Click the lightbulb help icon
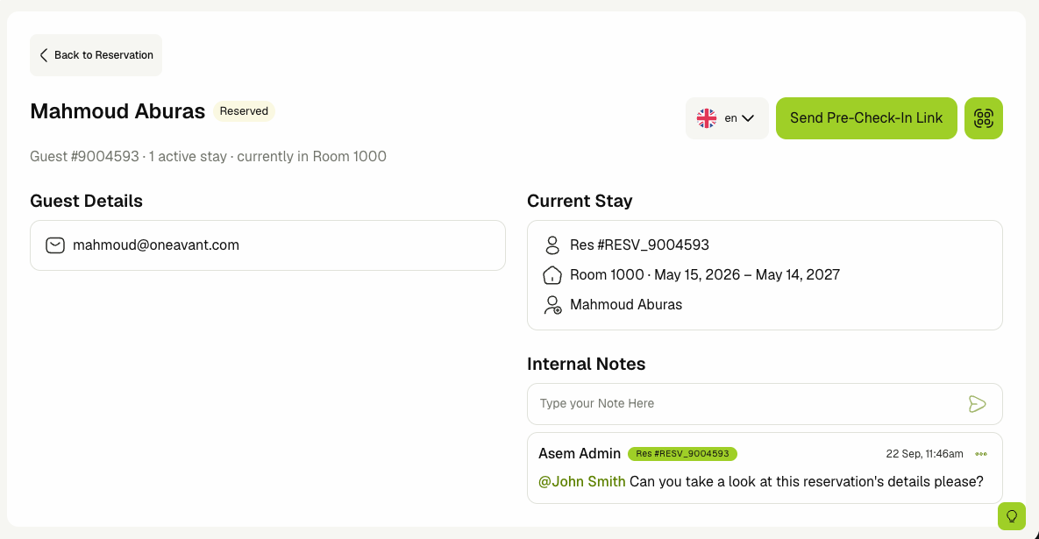This screenshot has height=539, width=1039. coord(1012,516)
